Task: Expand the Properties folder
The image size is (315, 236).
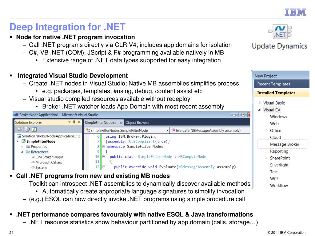Action: tap(22, 147)
